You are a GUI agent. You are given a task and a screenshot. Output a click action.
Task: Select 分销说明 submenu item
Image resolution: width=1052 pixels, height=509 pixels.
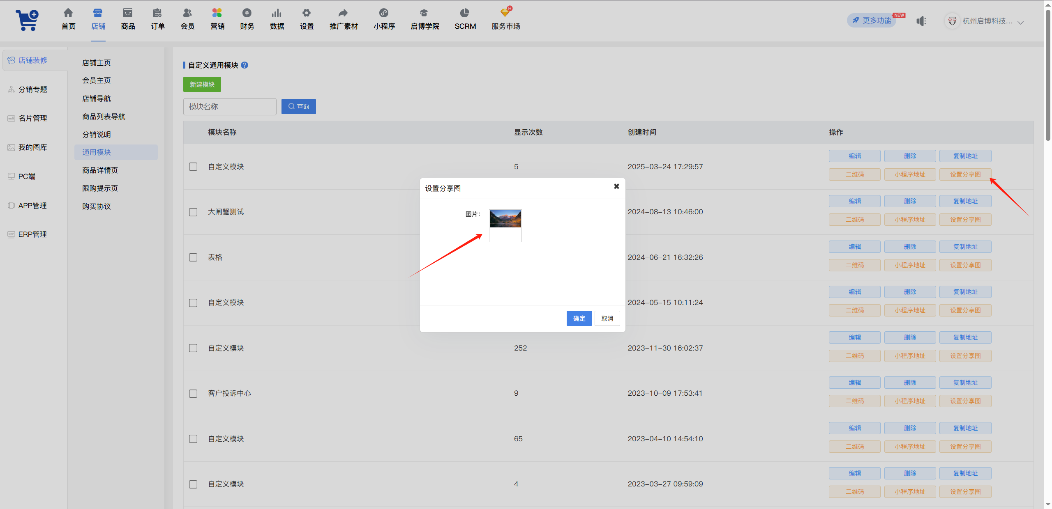[97, 135]
